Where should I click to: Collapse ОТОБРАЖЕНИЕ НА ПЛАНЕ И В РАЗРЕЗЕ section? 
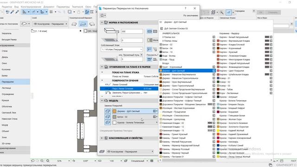click(x=102, y=67)
